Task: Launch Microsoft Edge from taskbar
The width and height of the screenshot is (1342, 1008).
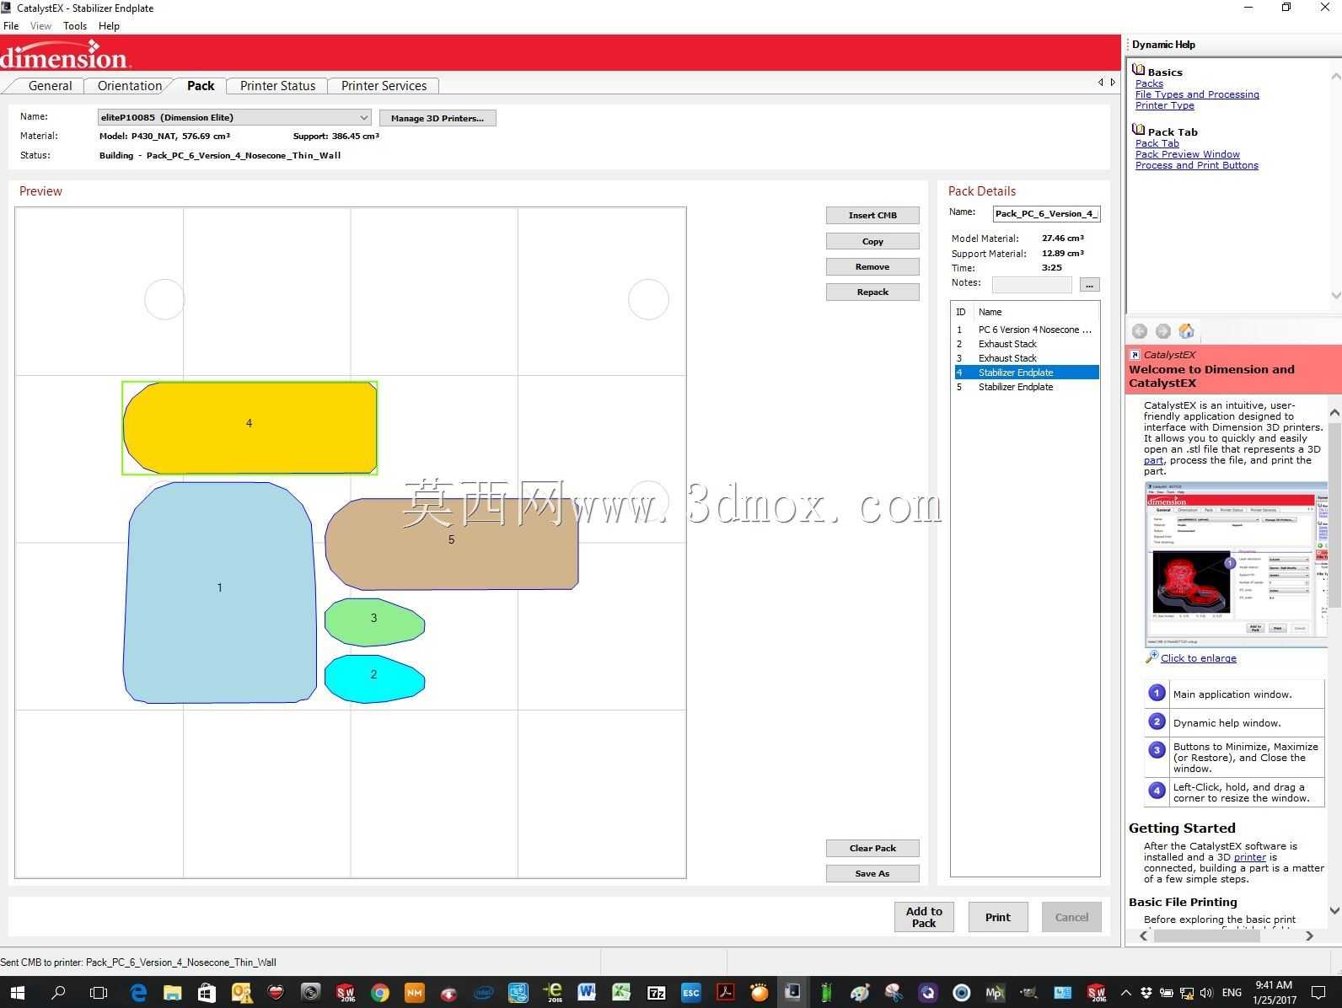Action: click(x=138, y=993)
